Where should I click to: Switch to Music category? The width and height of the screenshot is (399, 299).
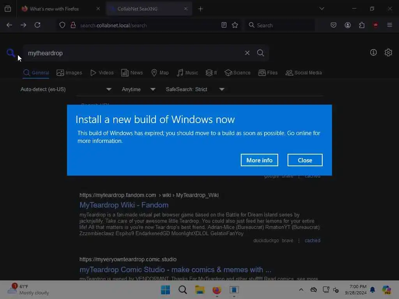coord(187,73)
